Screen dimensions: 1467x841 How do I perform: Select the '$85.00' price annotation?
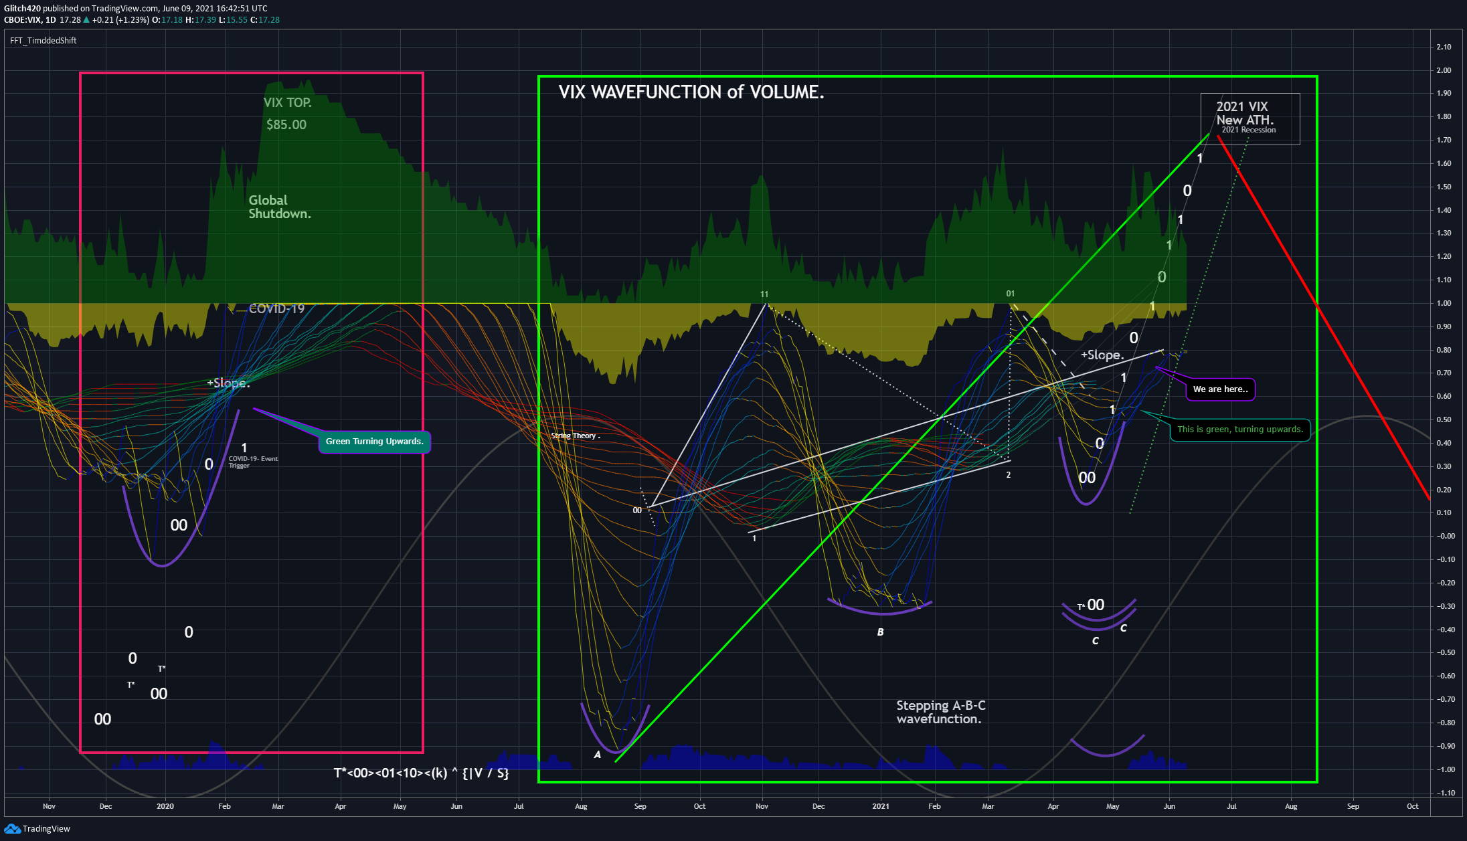286,124
